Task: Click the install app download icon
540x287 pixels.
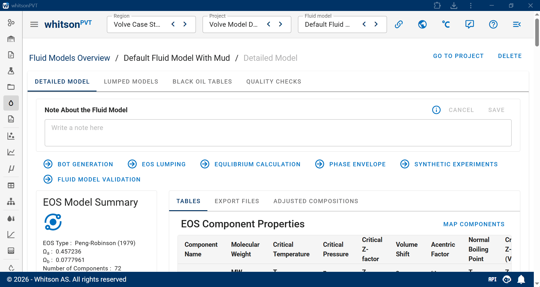Action: point(454,5)
